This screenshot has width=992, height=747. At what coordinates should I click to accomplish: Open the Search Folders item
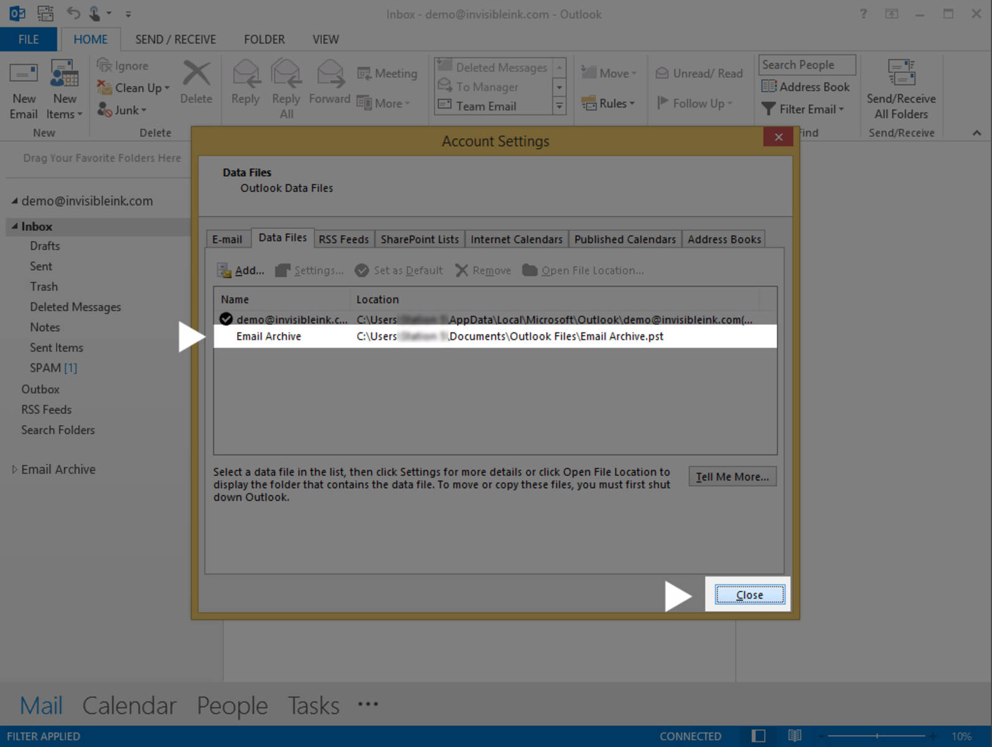tap(58, 430)
